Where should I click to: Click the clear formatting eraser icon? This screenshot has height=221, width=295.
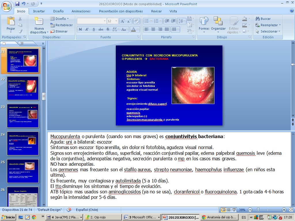[137, 21]
